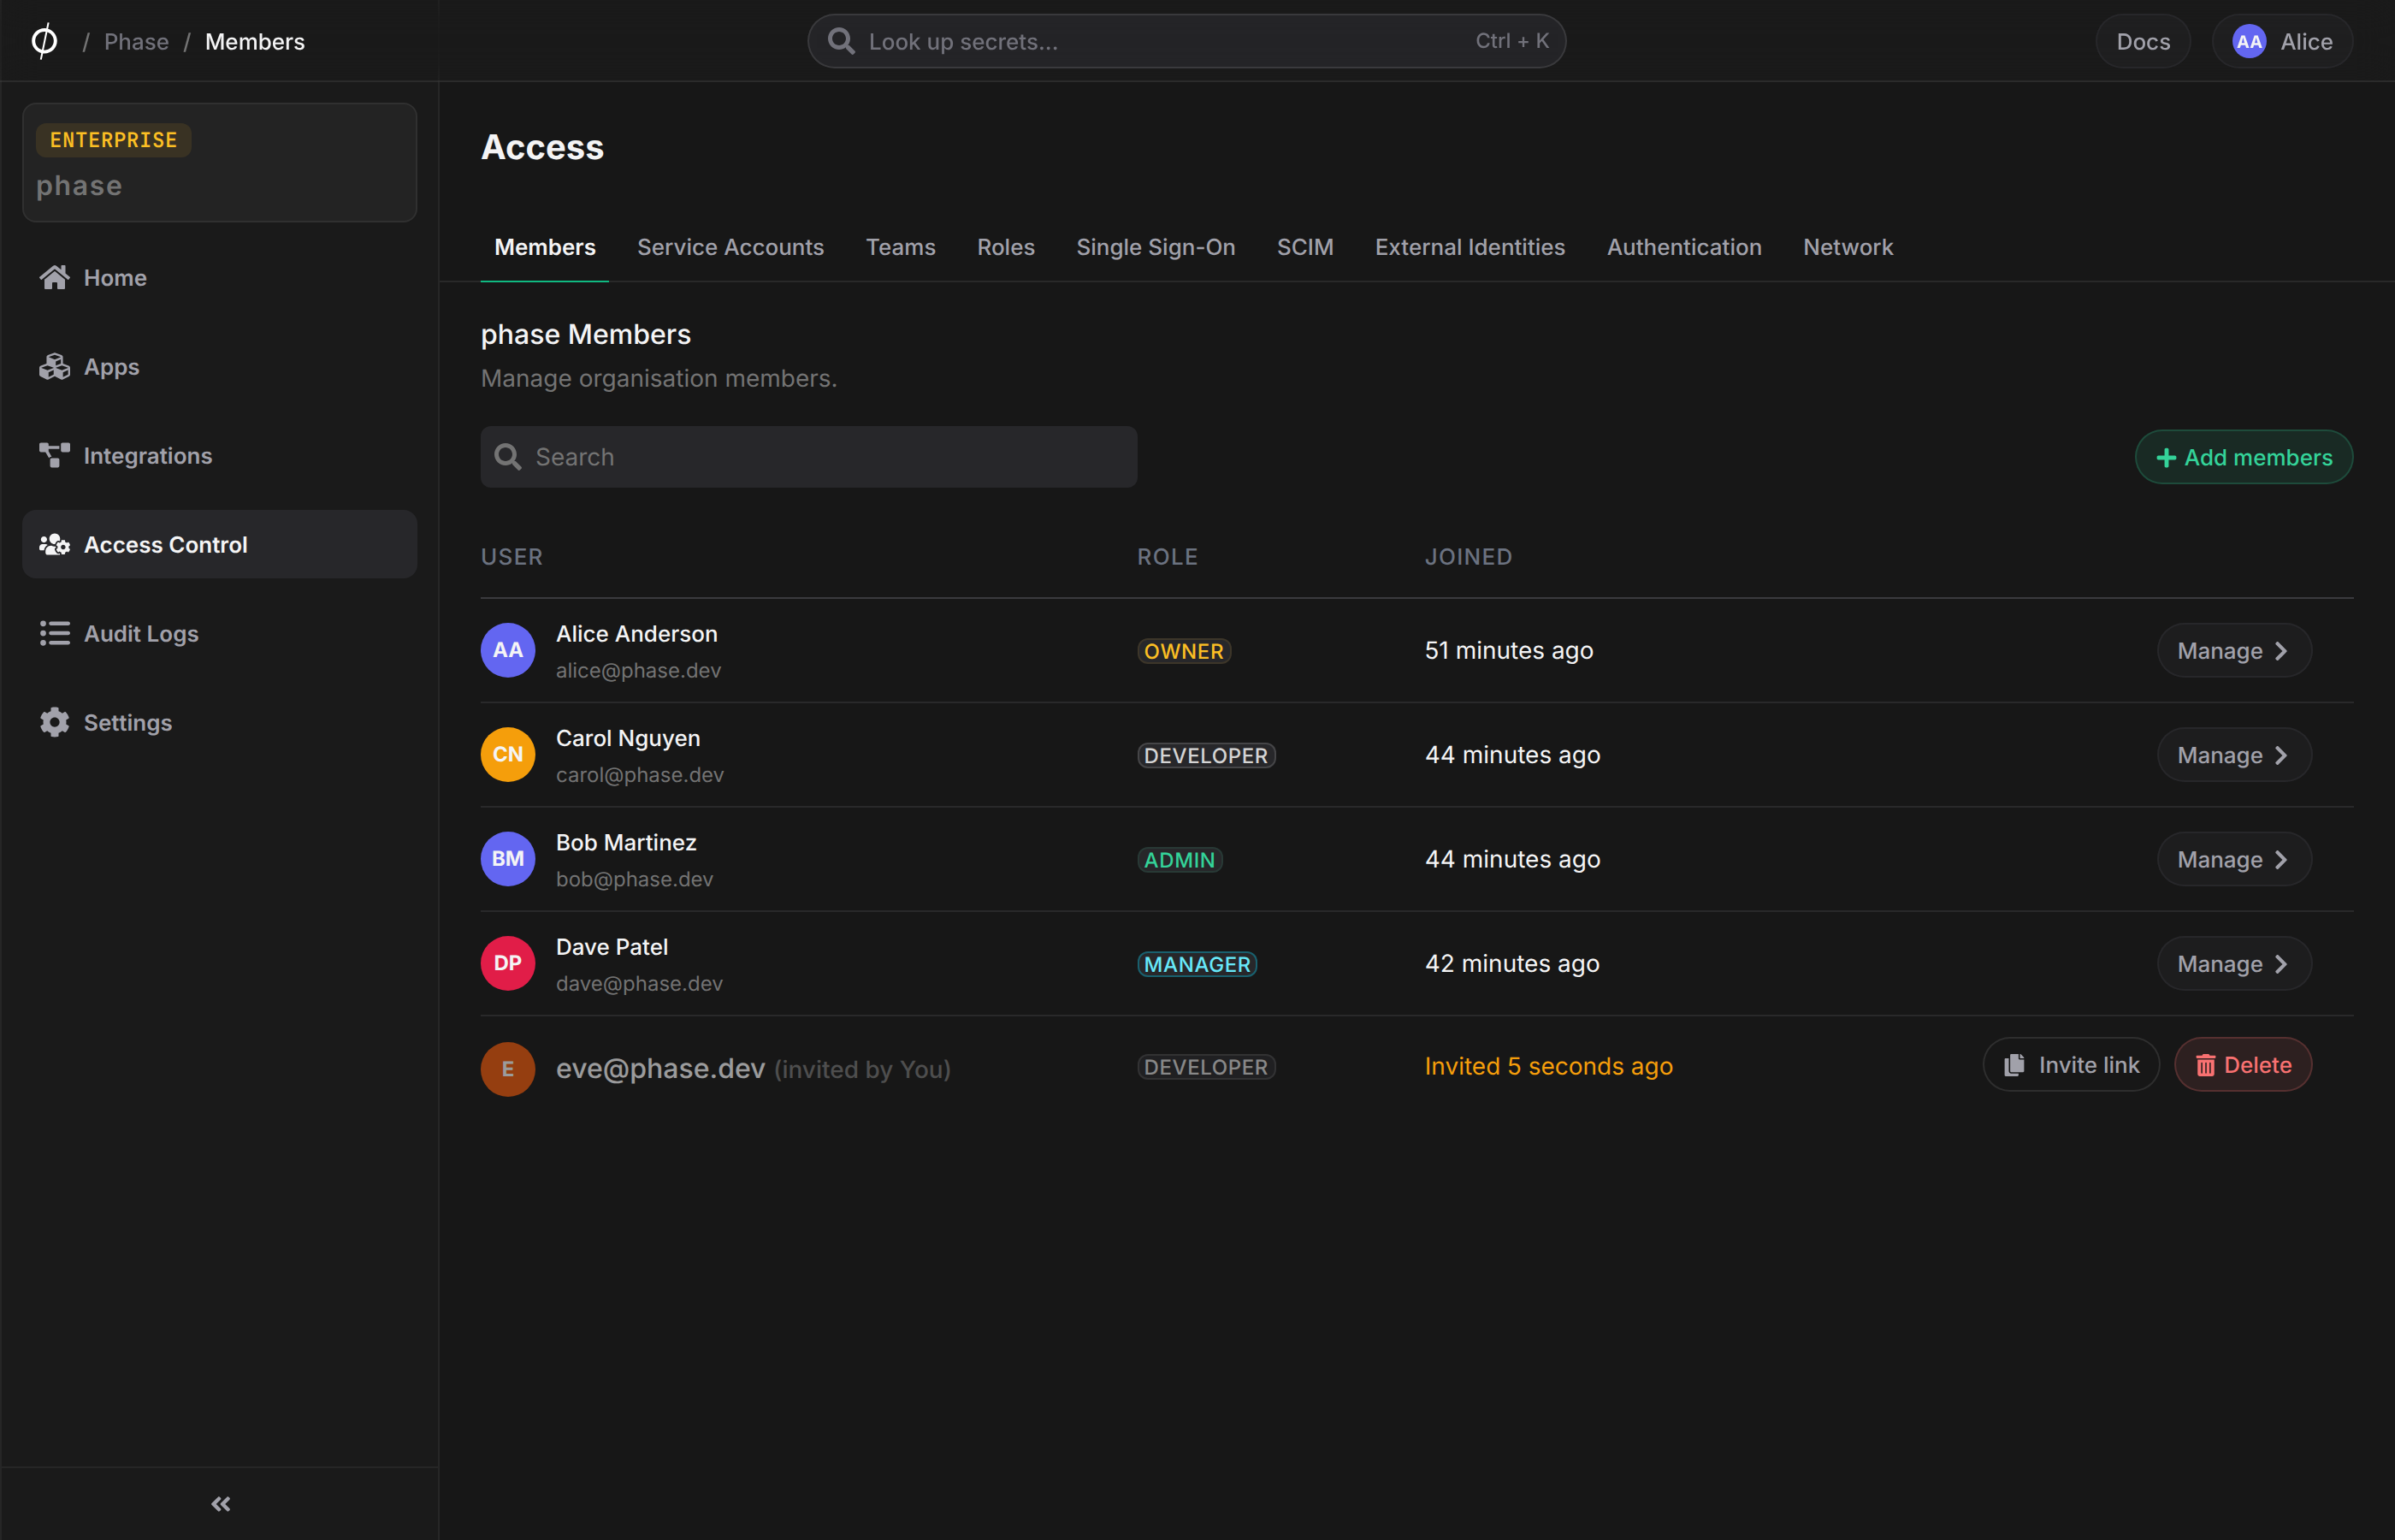Screen dimensions: 2395x1540
Task: Click the Add members button
Action: (x=2243, y=457)
